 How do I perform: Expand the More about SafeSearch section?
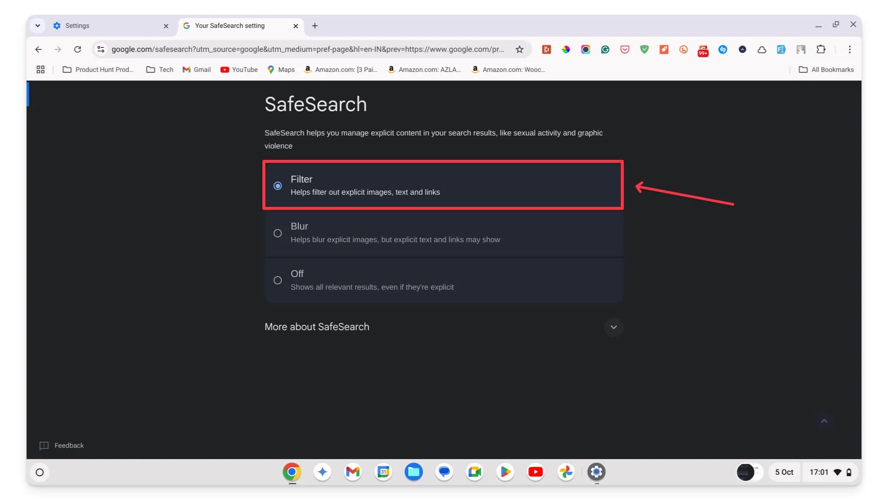coord(613,327)
